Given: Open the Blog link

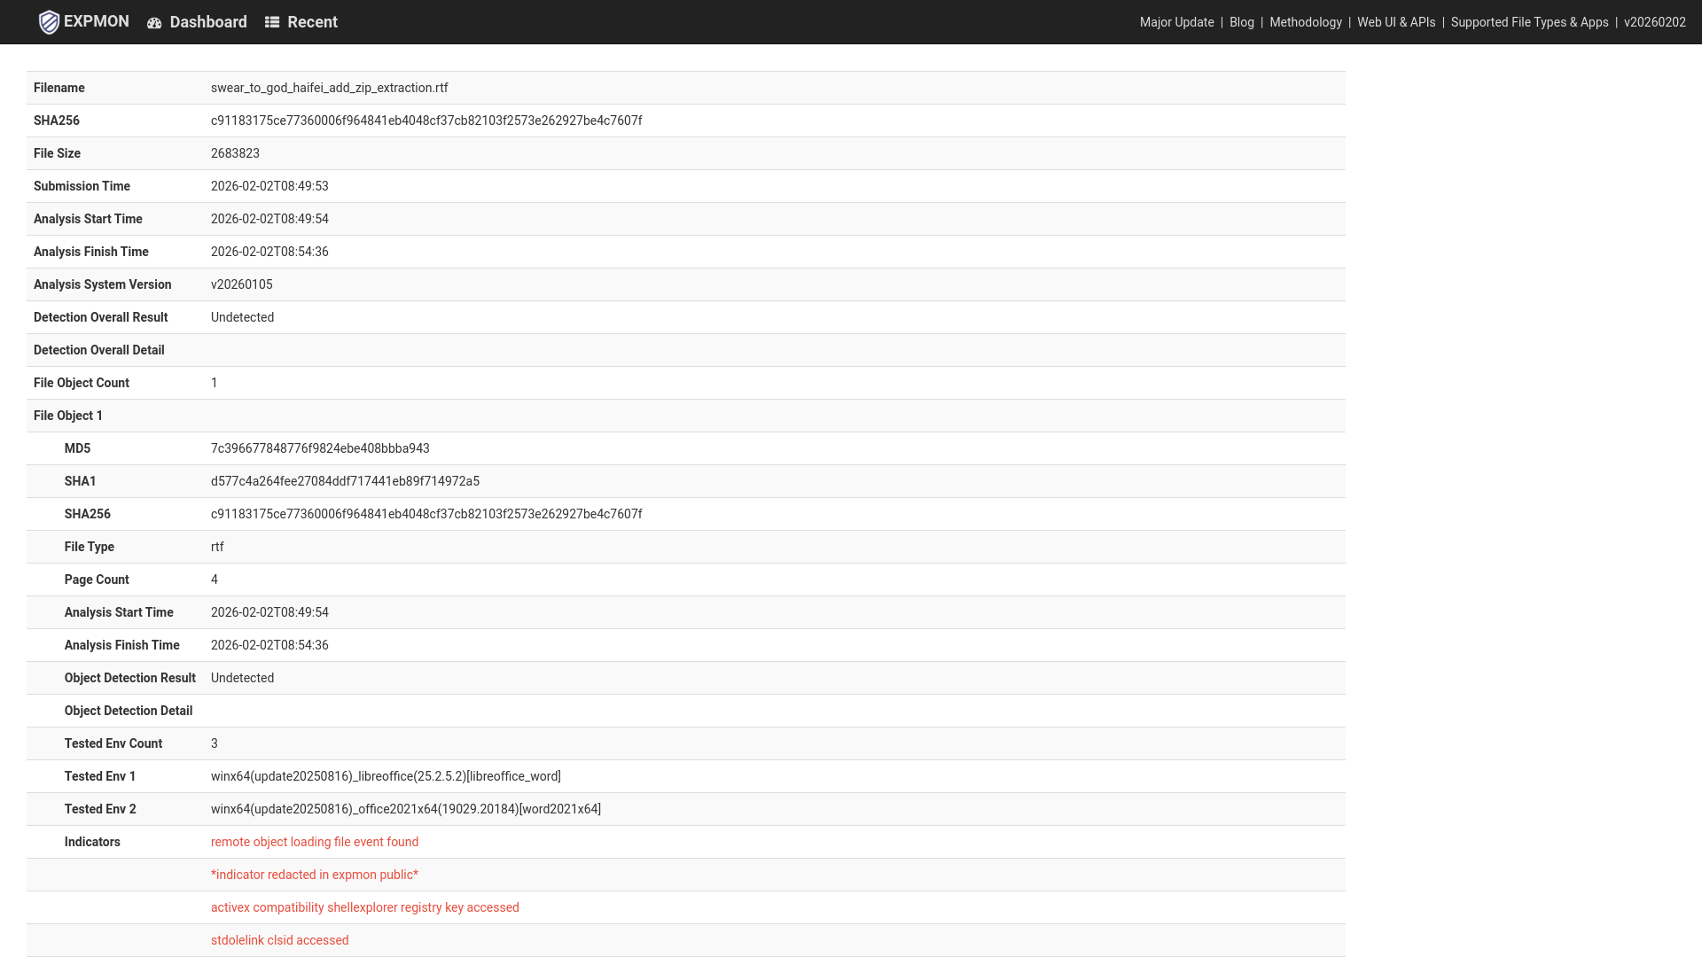Looking at the screenshot, I should point(1241,22).
